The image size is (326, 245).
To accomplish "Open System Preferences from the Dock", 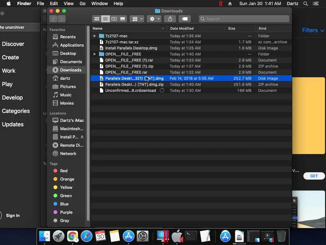I will [143, 236].
